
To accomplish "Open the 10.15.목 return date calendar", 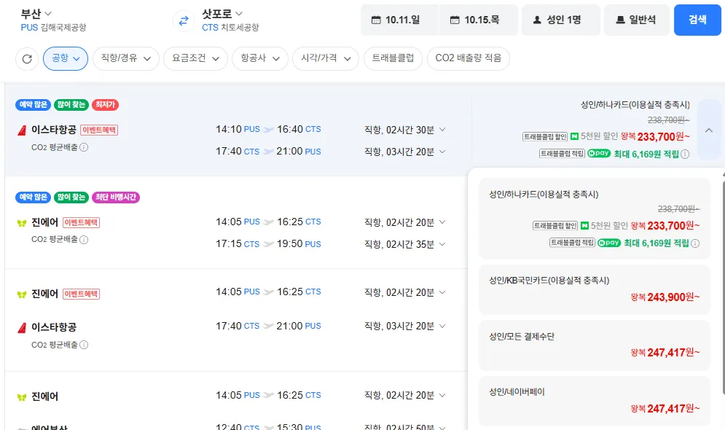I will (478, 20).
